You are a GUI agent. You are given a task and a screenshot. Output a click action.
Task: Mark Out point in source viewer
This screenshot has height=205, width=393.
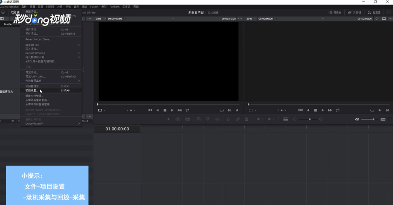pos(237,110)
